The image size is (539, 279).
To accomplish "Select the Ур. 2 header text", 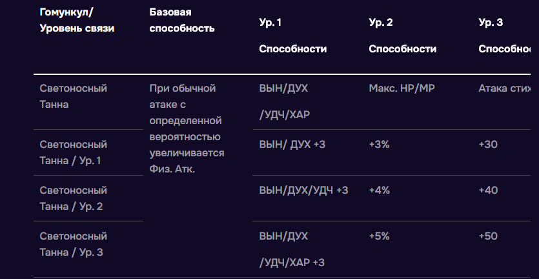I will tap(381, 23).
